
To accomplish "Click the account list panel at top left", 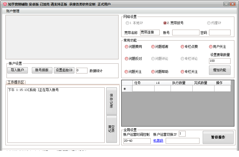I will tap(62, 37).
